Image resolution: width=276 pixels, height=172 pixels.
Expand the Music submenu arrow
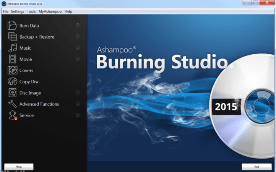(x=78, y=48)
